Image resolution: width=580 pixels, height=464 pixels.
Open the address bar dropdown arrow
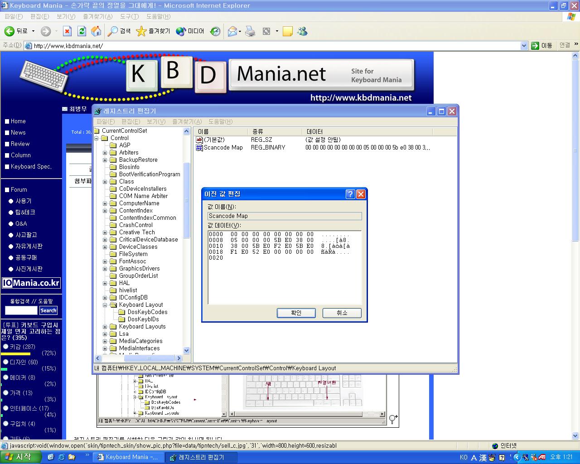pos(524,45)
